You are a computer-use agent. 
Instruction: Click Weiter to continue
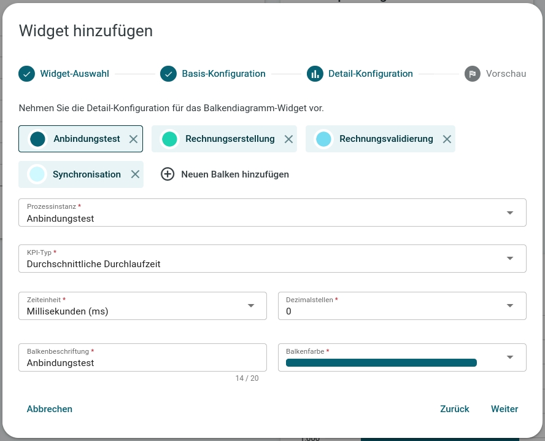[x=504, y=409]
